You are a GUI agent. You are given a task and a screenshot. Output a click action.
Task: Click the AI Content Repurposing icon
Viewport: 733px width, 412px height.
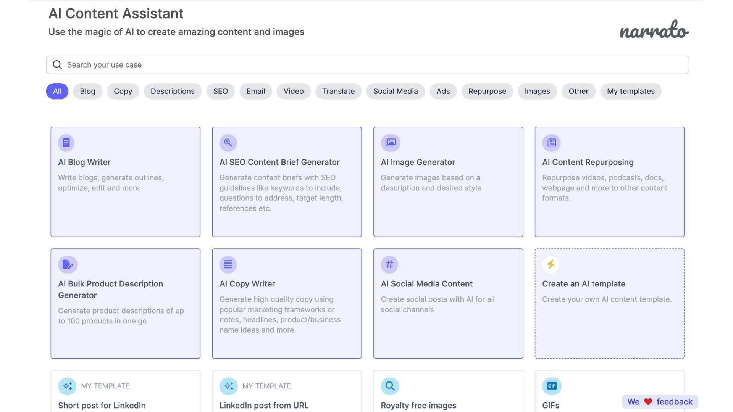[x=551, y=142]
